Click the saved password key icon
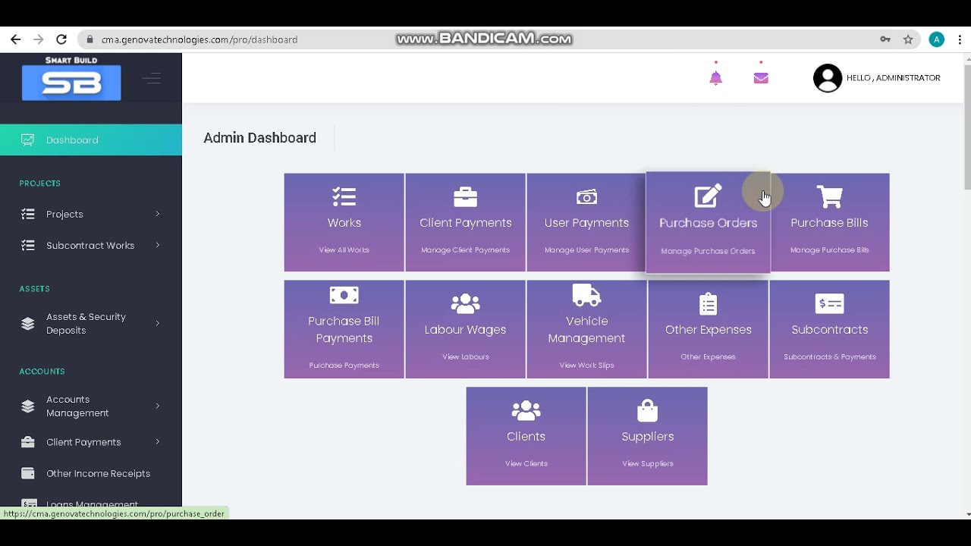This screenshot has width=971, height=546. pos(885,39)
